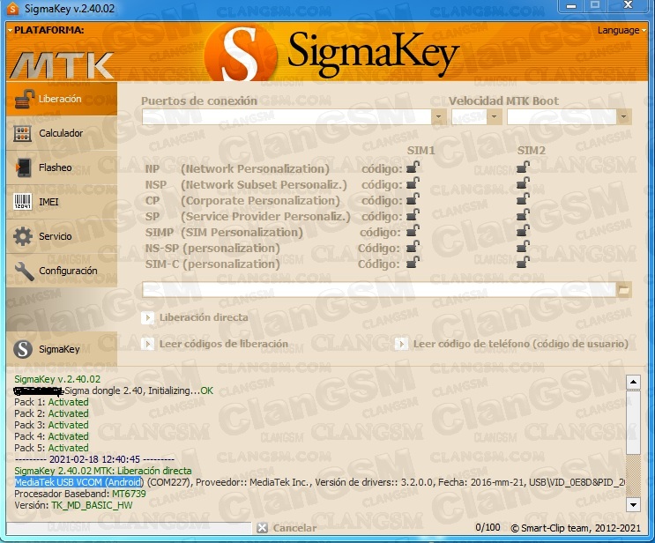This screenshot has height=543, width=655.
Task: Click the open padlock icon beside Liberación
Action: (24, 99)
